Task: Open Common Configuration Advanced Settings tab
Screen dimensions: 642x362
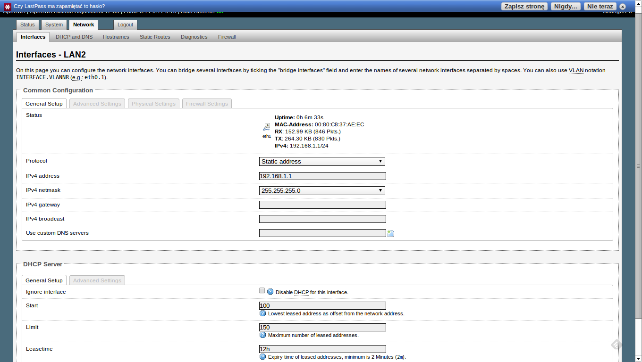Action: [97, 104]
